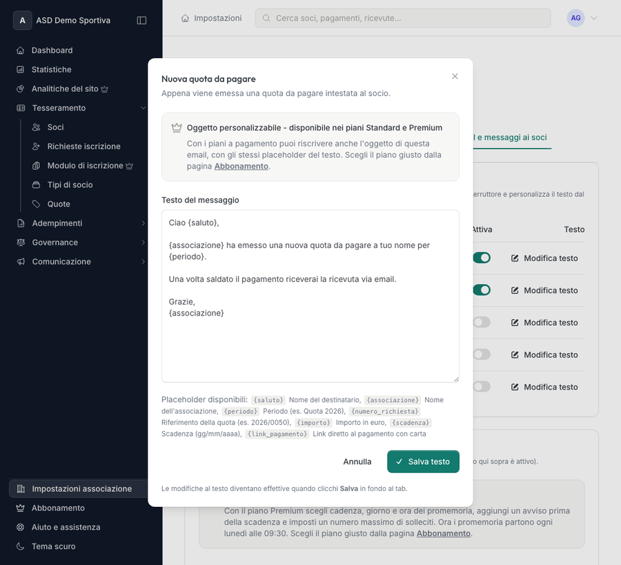Enable the fifth Attiva switch
The width and height of the screenshot is (621, 565).
click(x=482, y=387)
